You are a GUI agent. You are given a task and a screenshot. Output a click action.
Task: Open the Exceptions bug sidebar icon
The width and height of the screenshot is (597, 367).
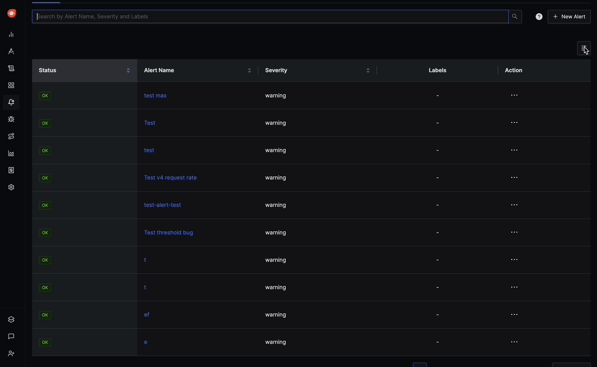click(11, 119)
